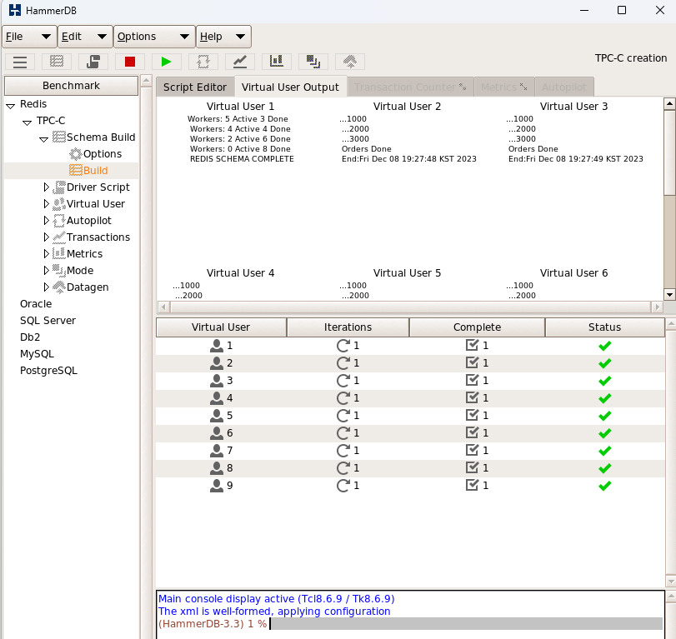Start the virtual users with the green run icon
The height and width of the screenshot is (639, 676).
(x=166, y=61)
